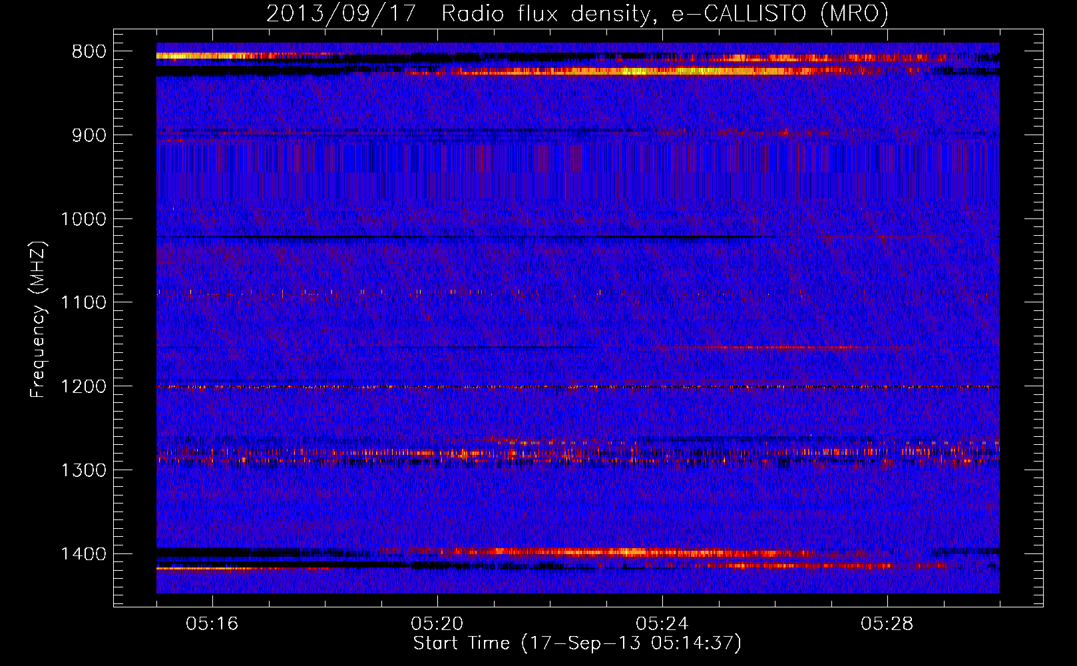1077x666 pixels.
Task: Select the 1200 frequency axis label
Action: point(83,387)
